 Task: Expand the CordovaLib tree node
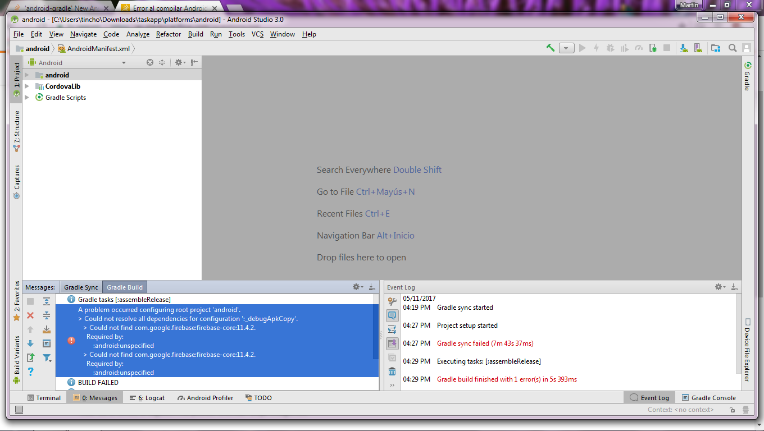[26, 86]
